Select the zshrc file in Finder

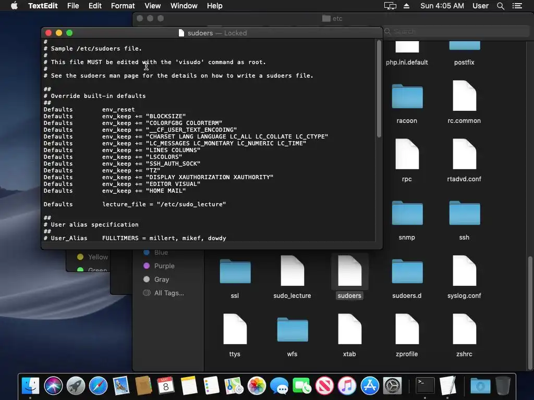[464, 329]
